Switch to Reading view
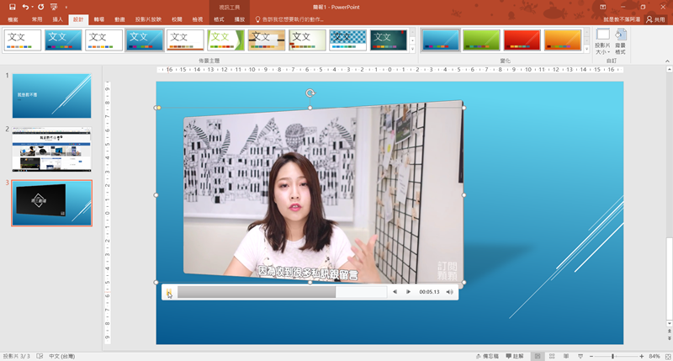The width and height of the screenshot is (673, 361). point(566,356)
